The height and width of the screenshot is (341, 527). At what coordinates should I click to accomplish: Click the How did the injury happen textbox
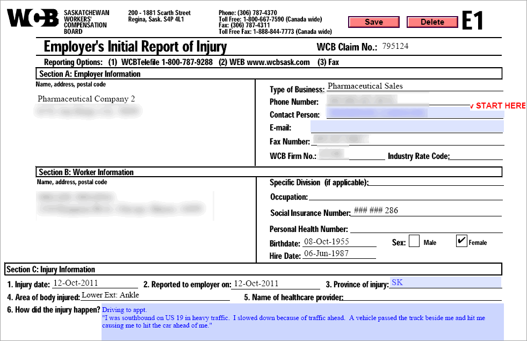302,322
